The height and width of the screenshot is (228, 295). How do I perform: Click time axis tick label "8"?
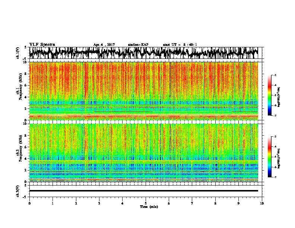(x=215, y=203)
